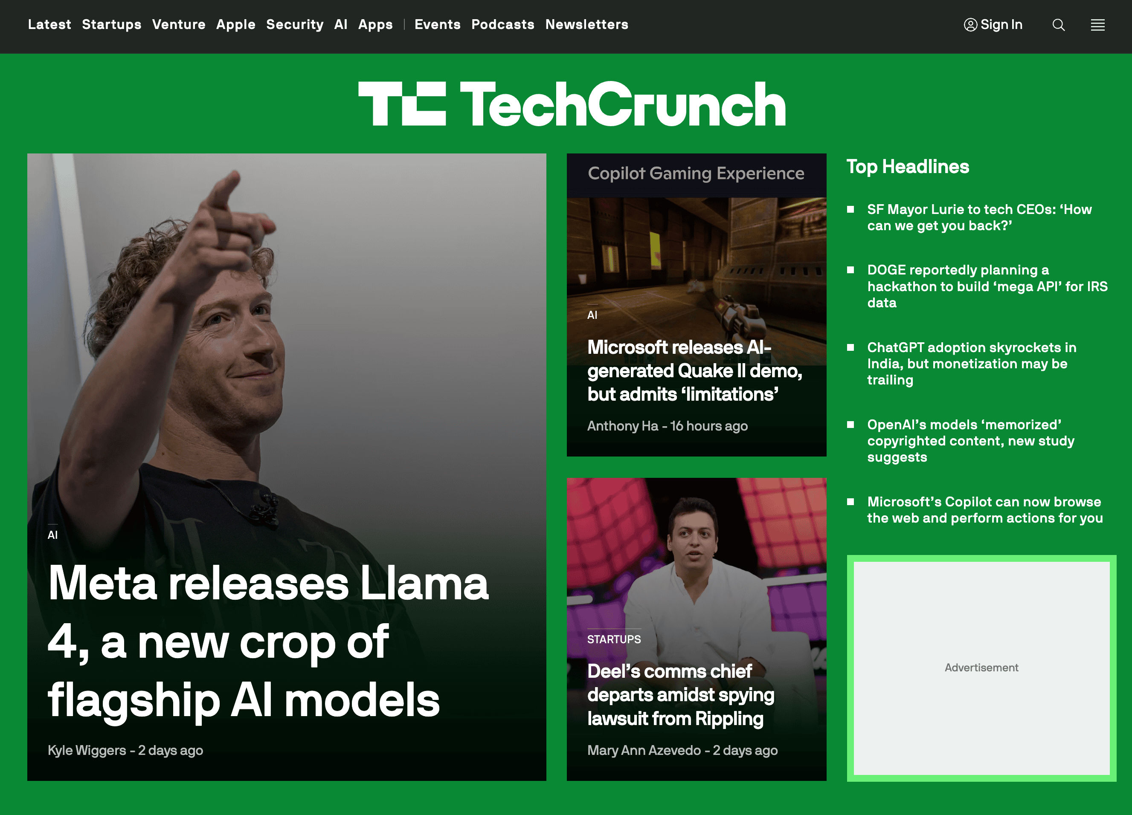This screenshot has width=1132, height=815.
Task: Click the author name Kyle Wiggers
Action: pos(87,750)
